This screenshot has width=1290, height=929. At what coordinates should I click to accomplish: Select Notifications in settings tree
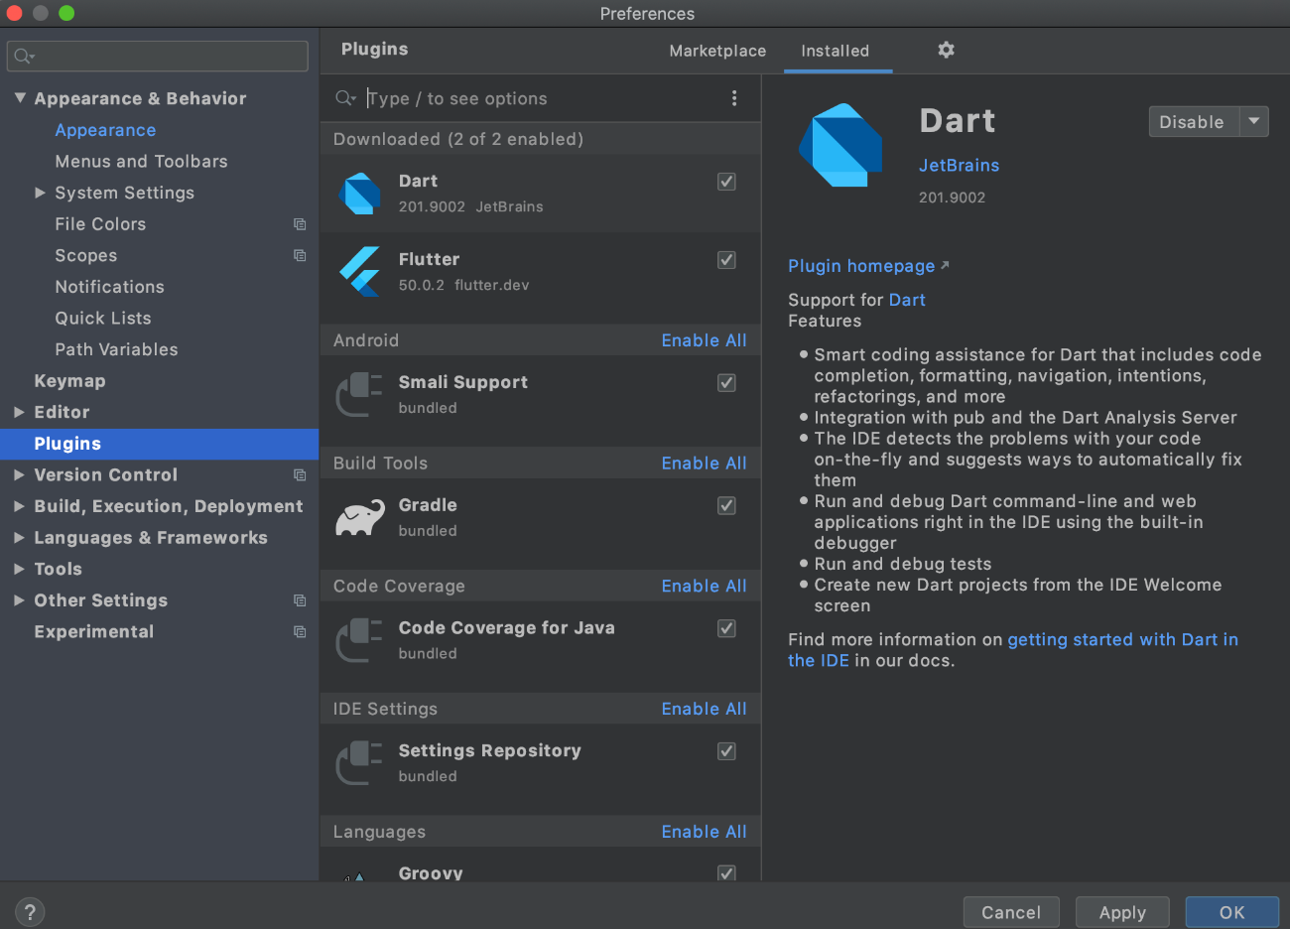coord(109,287)
